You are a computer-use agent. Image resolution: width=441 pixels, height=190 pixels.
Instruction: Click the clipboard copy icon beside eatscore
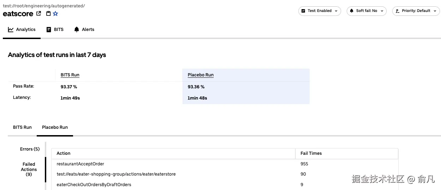pos(48,14)
